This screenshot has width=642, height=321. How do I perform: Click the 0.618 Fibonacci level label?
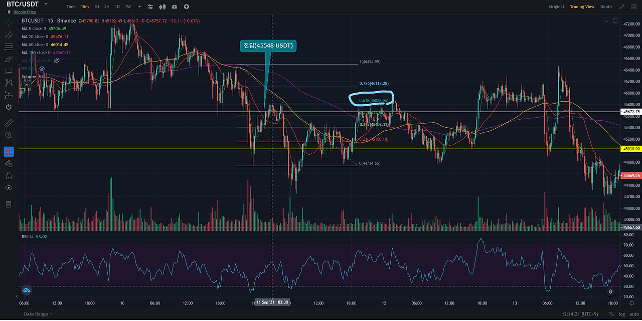click(374, 101)
